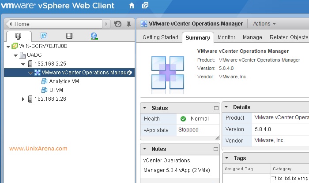
Task: Click the 192.168.2.25 host server icon
Action: [x=30, y=64]
